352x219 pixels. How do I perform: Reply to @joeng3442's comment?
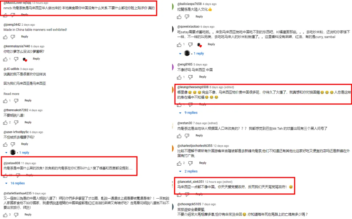point(25,37)
